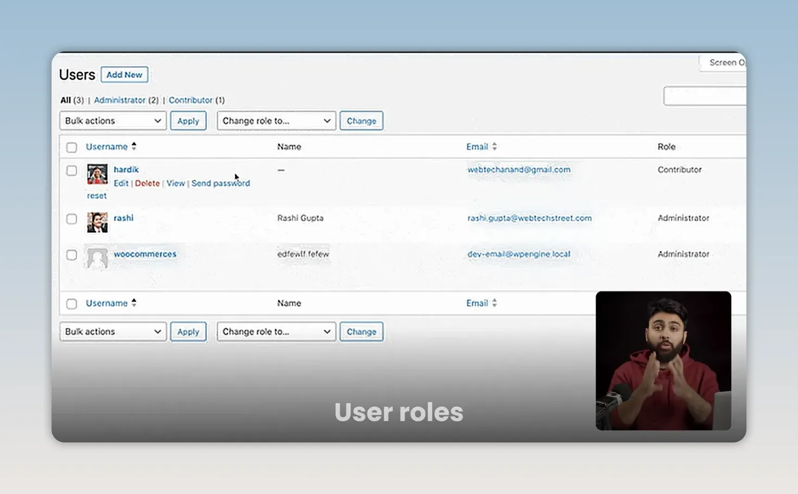Click email webtechanand@gmail.com

coord(519,169)
